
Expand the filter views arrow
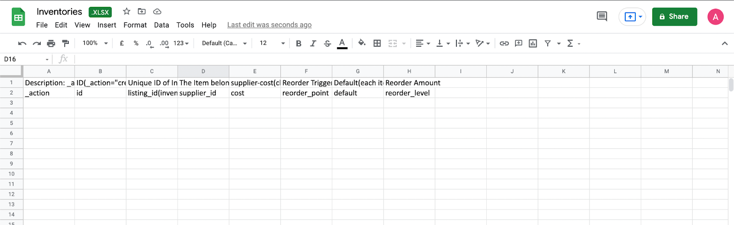[x=559, y=43]
